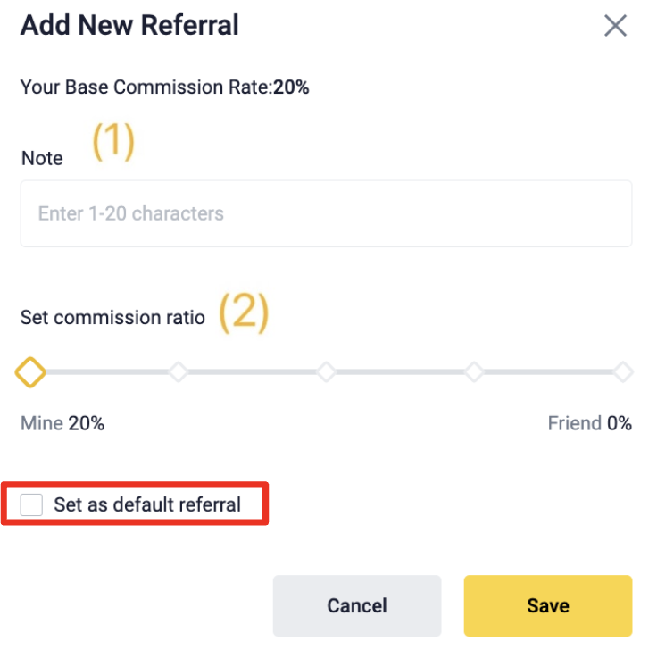Click the yellow (1) annotation marker
The image size is (657, 650).
113,143
